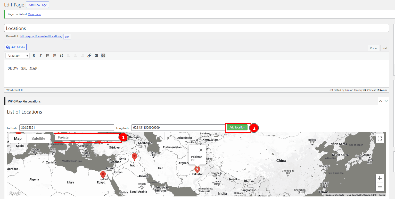The image size is (395, 199).
Task: Click the insert link icon
Action: 89,56
